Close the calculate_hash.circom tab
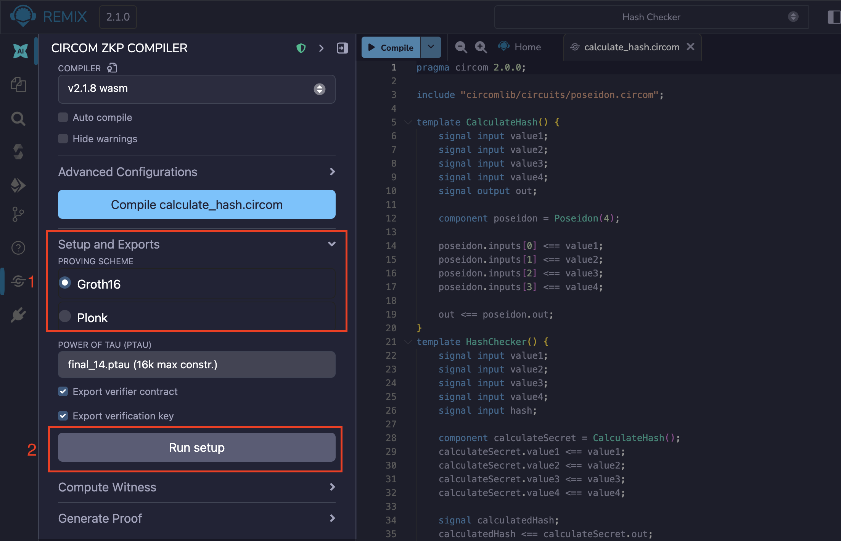This screenshot has width=841, height=541. tap(690, 47)
